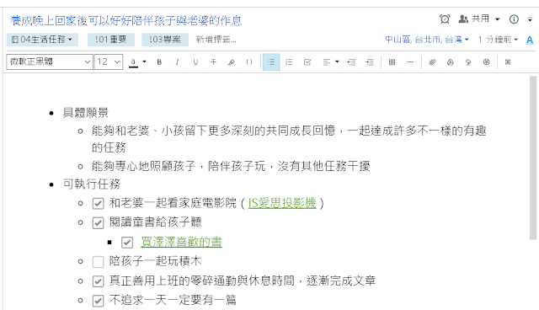Expand the 04生活任務 notebook selector
The image size is (539, 310).
click(x=42, y=40)
